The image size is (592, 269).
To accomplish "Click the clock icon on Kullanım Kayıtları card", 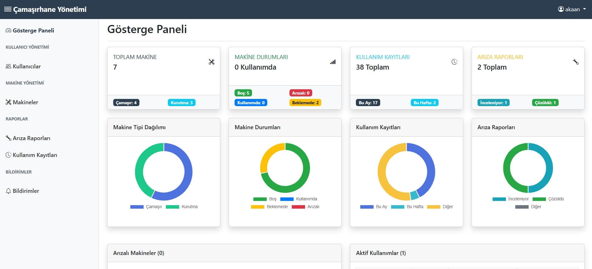I will (454, 62).
